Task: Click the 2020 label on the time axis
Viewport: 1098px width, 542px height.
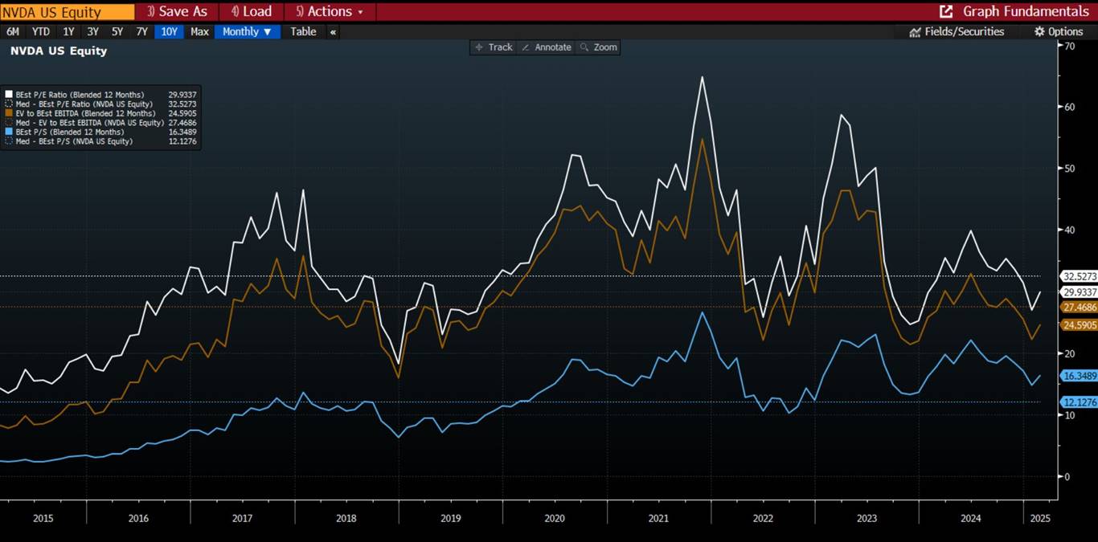Action: 555,519
